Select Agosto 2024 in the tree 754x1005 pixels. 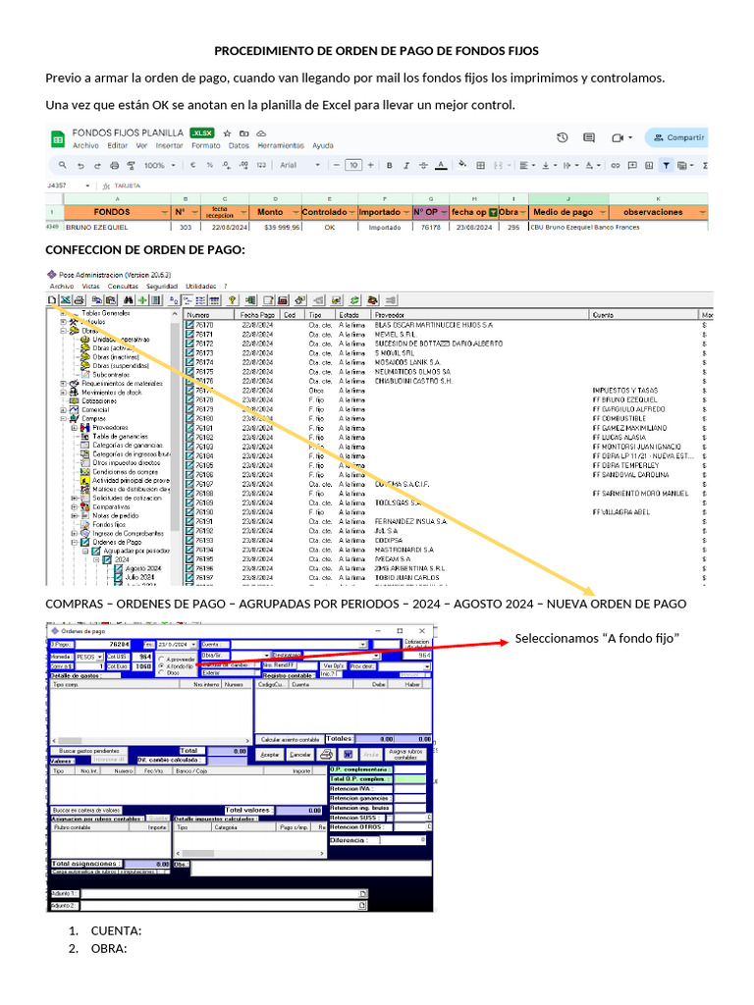[x=143, y=568]
